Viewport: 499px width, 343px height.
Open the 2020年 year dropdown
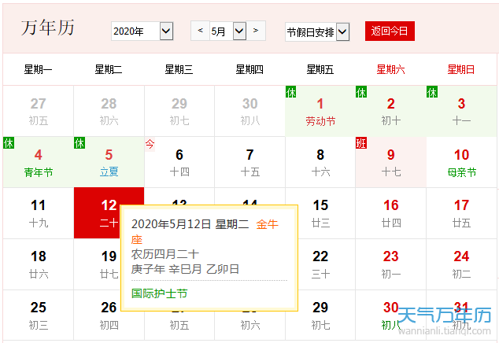[x=142, y=31]
